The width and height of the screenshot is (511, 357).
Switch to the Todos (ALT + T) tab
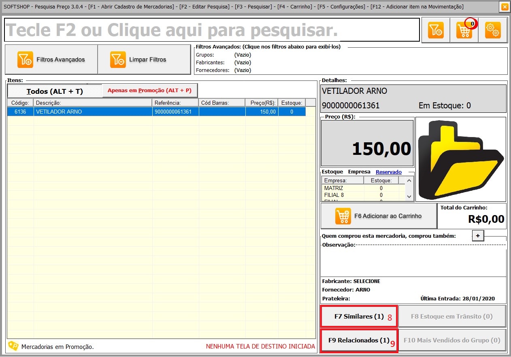pos(55,91)
